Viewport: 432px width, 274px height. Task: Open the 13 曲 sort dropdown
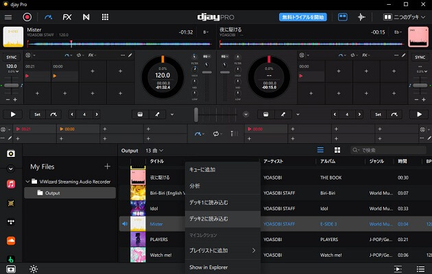point(154,151)
